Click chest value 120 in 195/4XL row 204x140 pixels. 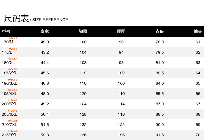point(83,94)
